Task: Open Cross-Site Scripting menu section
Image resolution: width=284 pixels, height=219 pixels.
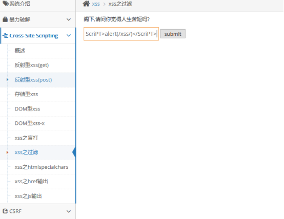Action: pyautogui.click(x=37, y=36)
